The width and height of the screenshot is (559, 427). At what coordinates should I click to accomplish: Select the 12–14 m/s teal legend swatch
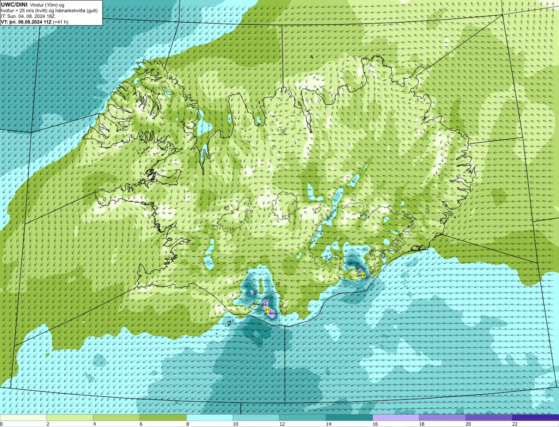(x=303, y=417)
